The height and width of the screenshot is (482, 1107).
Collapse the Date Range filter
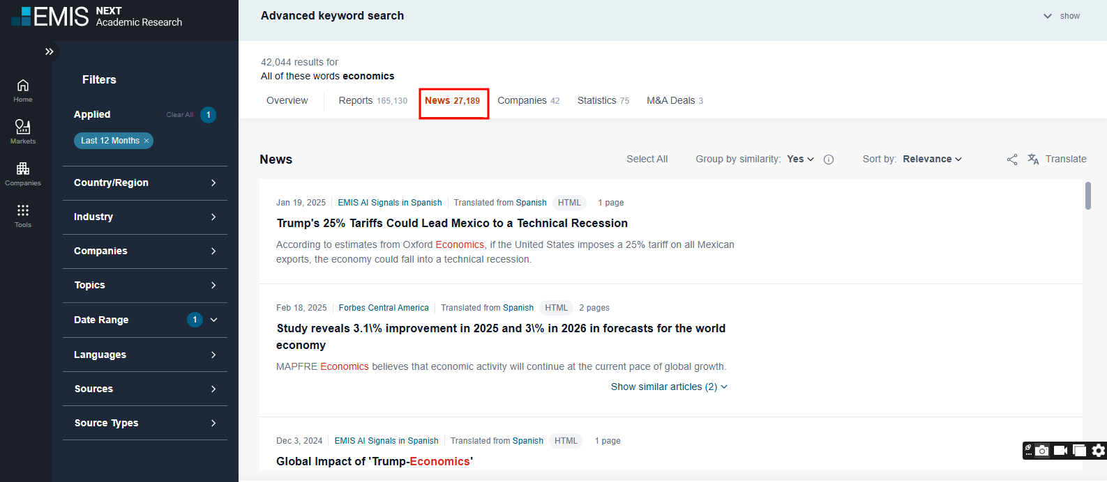tap(213, 320)
